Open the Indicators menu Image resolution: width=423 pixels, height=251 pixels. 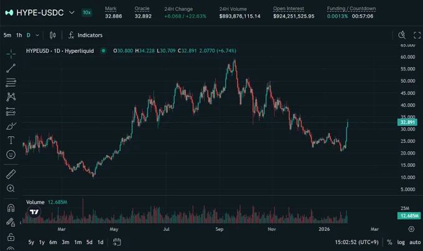pos(85,35)
